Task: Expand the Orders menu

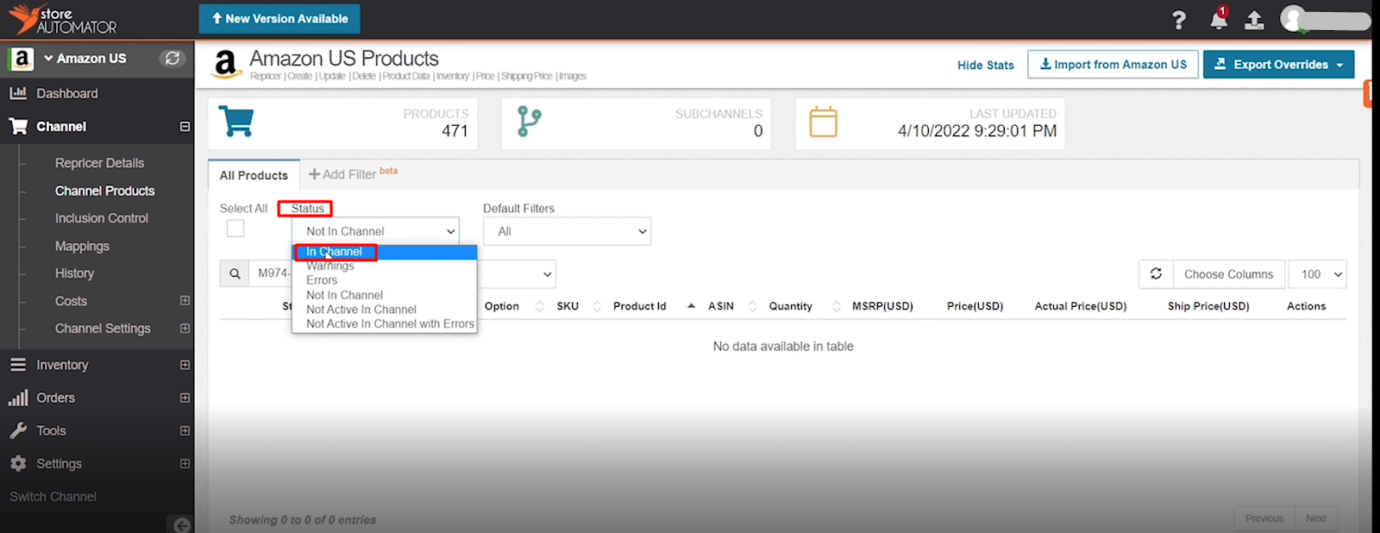Action: click(x=185, y=398)
